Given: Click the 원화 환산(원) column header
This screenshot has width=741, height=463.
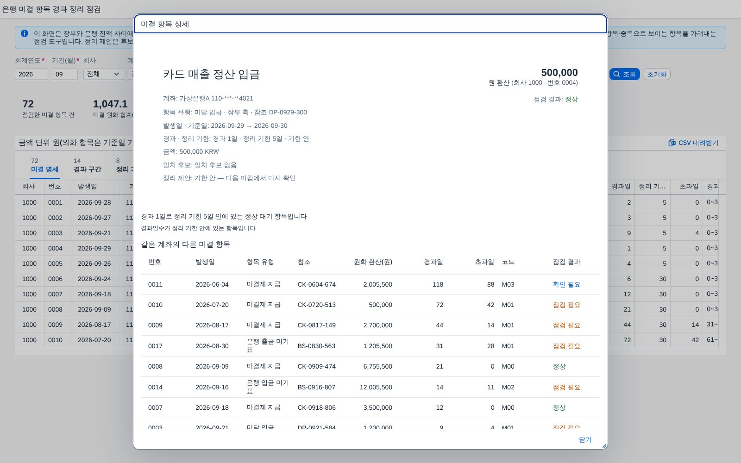Looking at the screenshot, I should 373,262.
